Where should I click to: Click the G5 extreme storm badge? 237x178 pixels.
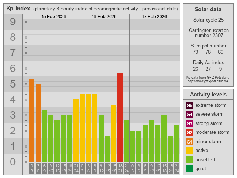[x=189, y=105]
